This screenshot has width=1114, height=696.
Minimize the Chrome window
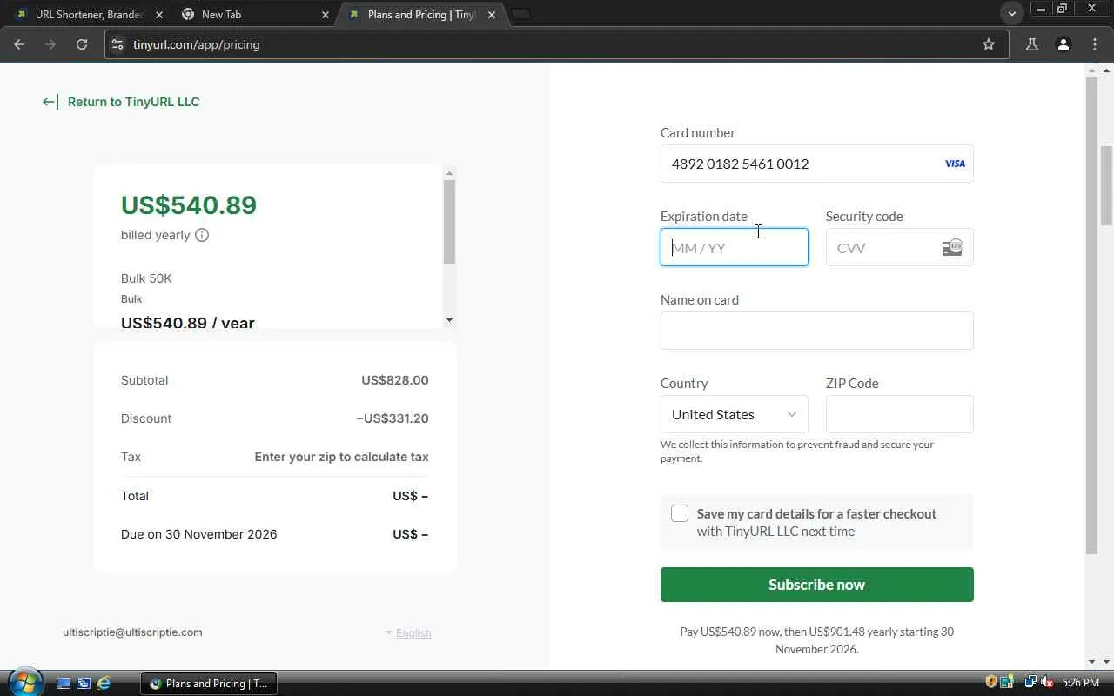tap(1040, 9)
